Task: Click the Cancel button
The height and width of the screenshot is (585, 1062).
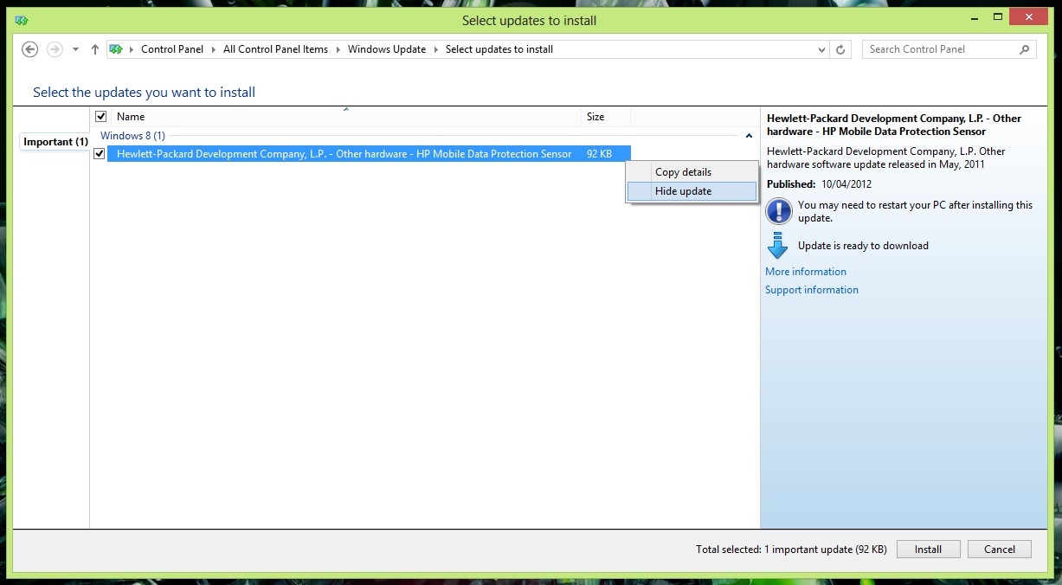Action: (1000, 550)
